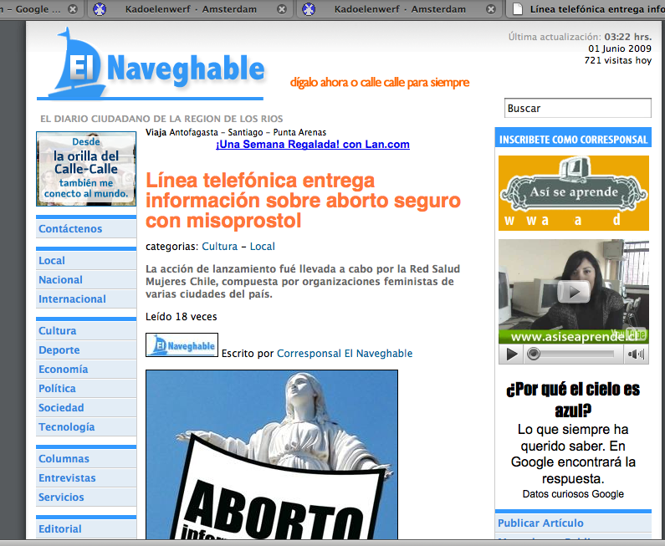665x546 pixels.
Task: Open the Tecnología section in the sidebar
Action: pyautogui.click(x=67, y=426)
